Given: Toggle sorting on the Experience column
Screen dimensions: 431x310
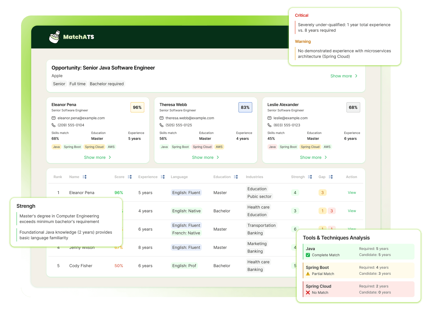Looking at the screenshot, I should pos(163,177).
